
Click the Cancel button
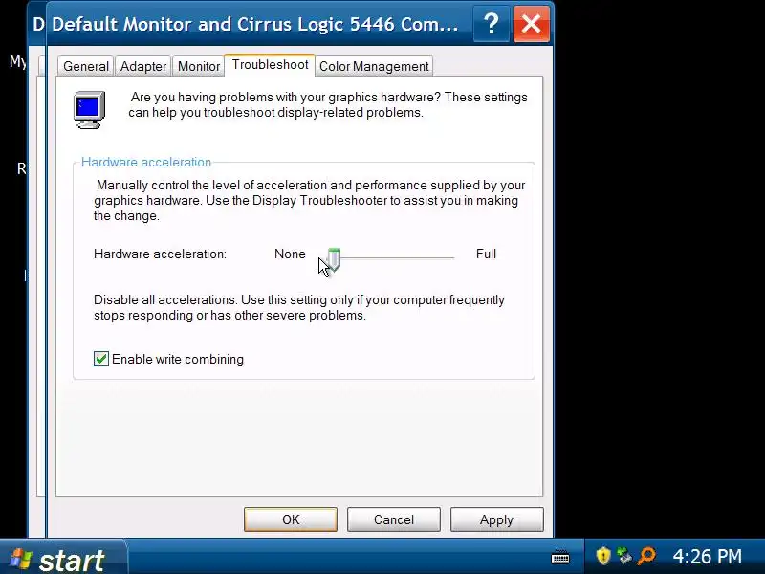(394, 519)
